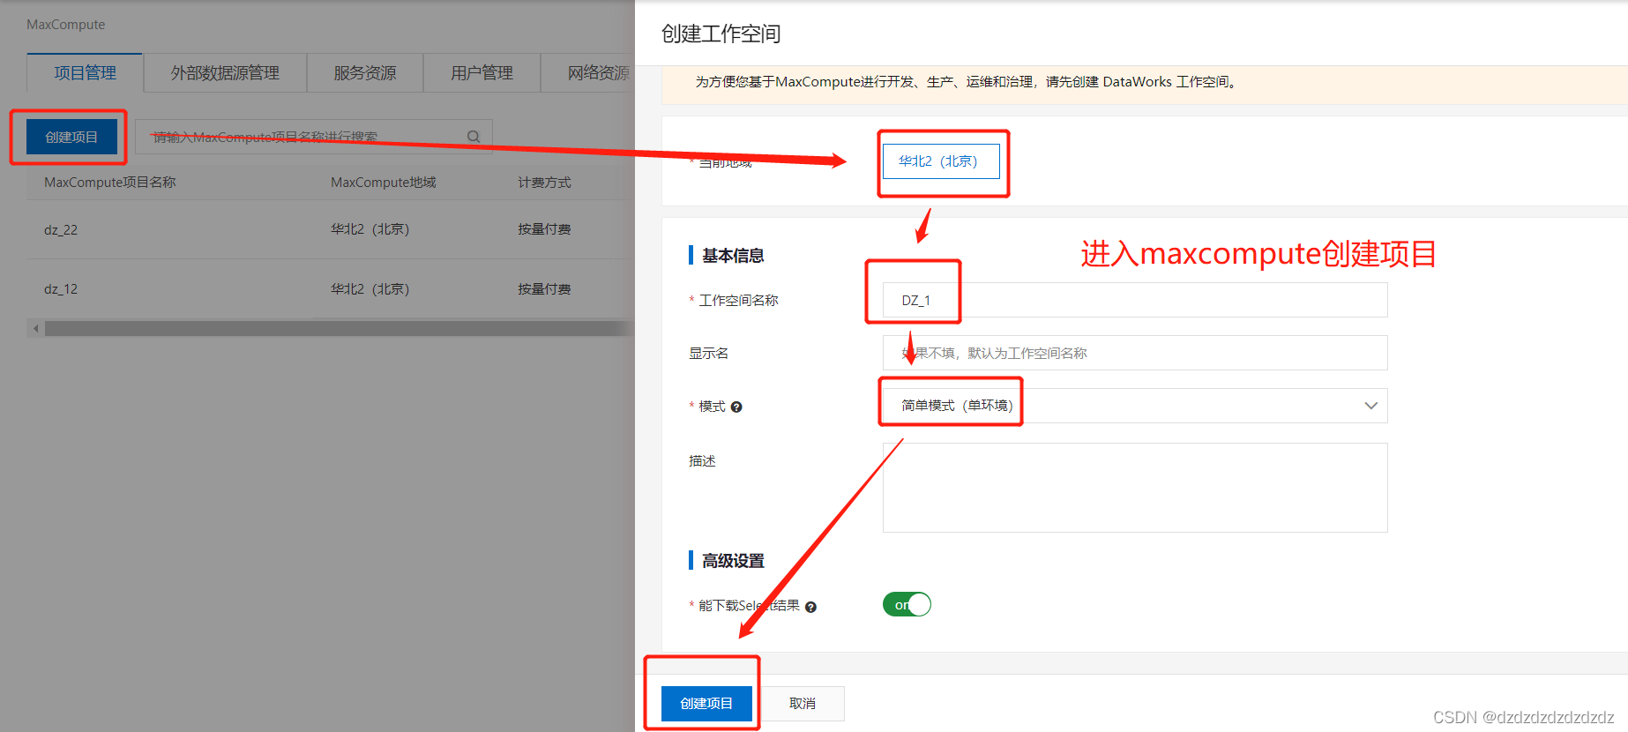
Task: Click the MaxCompute breadcrumb title
Action: (65, 25)
